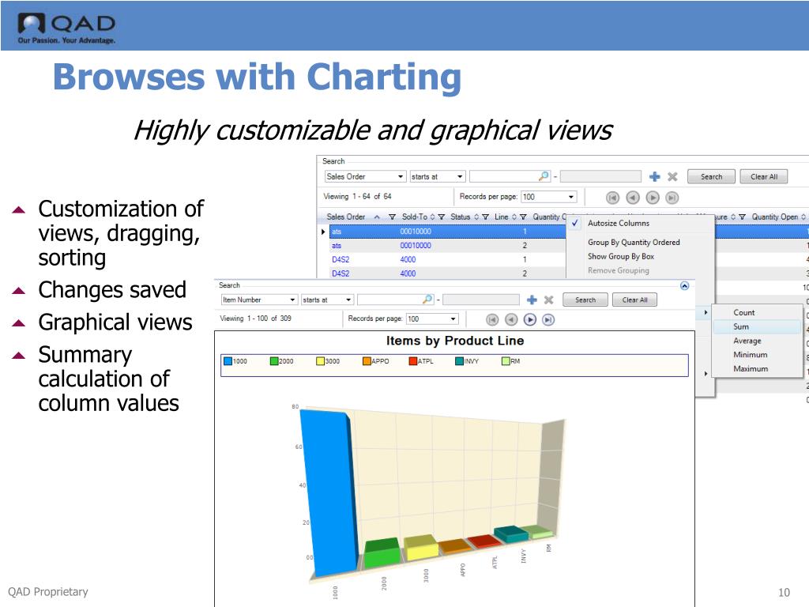The image size is (809, 607).
Task: Remove the search criterion with Sales Order X icon
Action: tap(672, 176)
